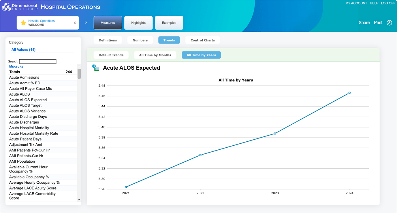Open the My Account link
This screenshot has width=397, height=213.
point(356,3)
